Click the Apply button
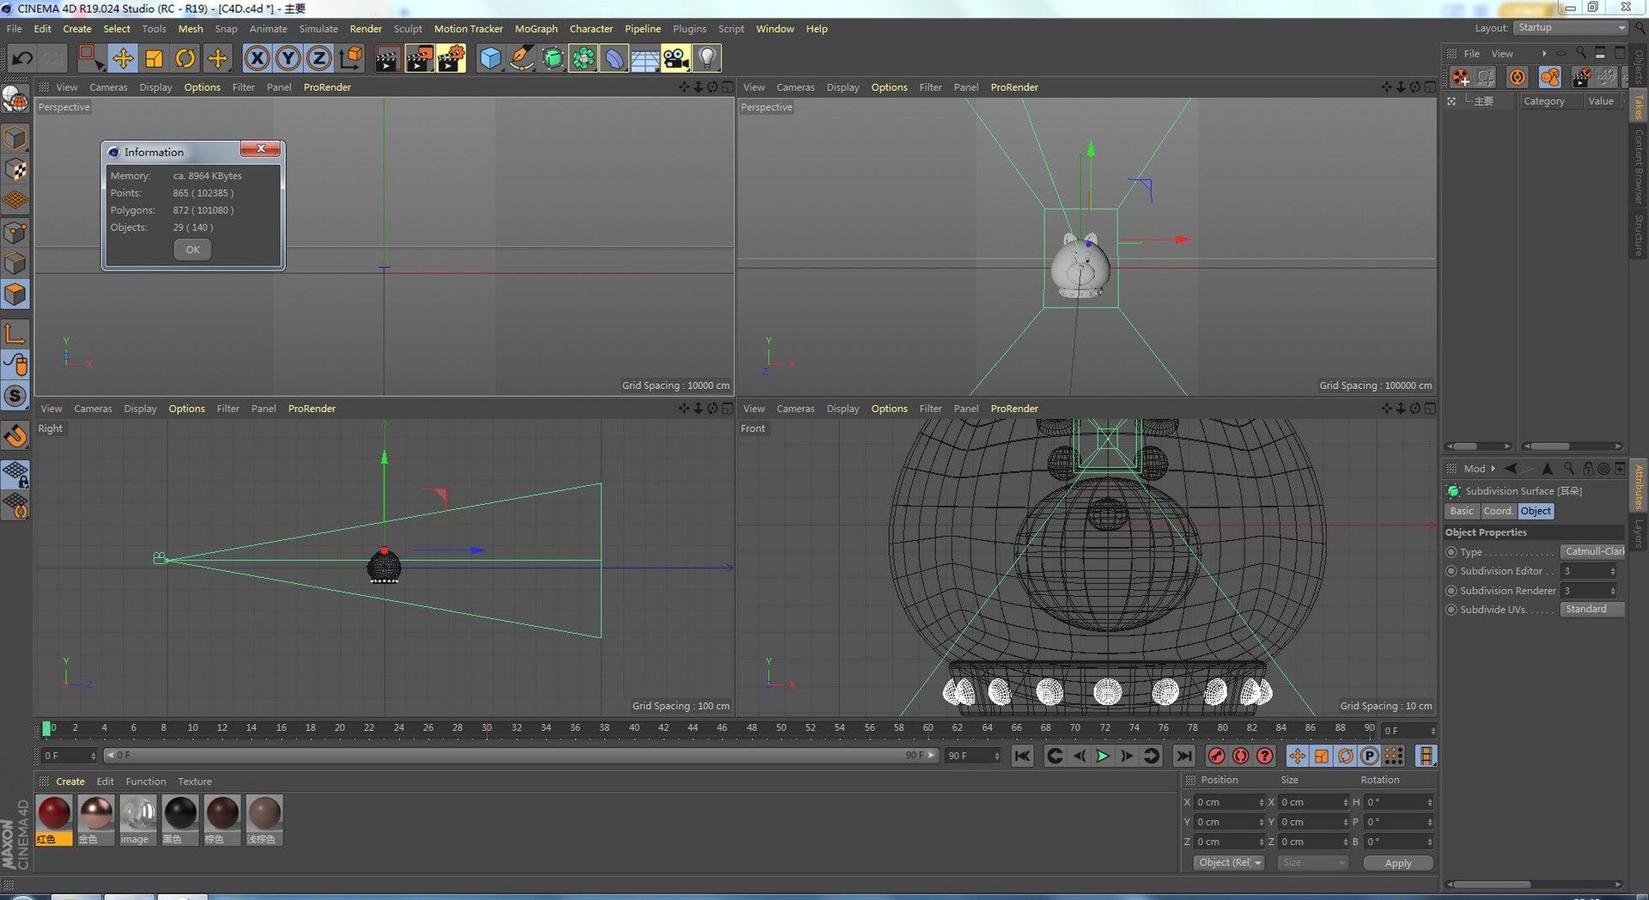Viewport: 1649px width, 900px height. (x=1398, y=863)
